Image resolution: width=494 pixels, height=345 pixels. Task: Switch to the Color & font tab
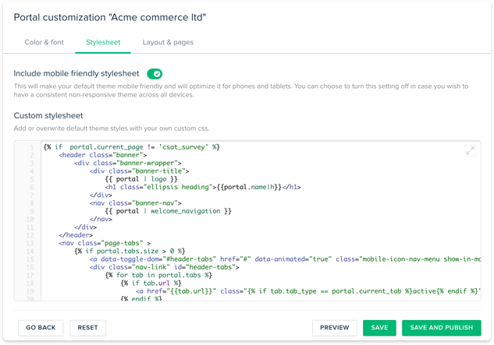click(x=44, y=42)
